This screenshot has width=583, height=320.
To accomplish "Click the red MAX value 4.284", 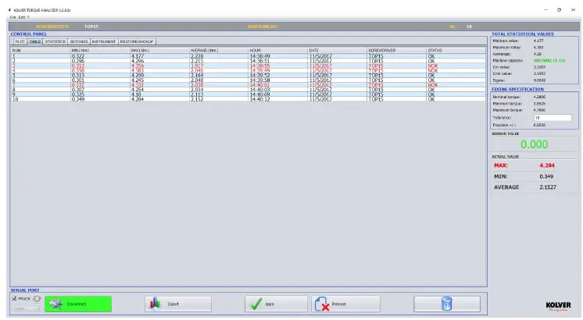I will coord(547,165).
